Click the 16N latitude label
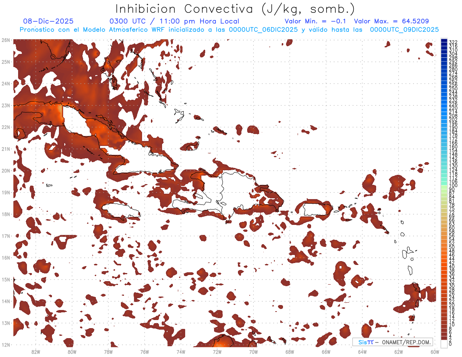This screenshot has width=462, height=357. (5, 258)
